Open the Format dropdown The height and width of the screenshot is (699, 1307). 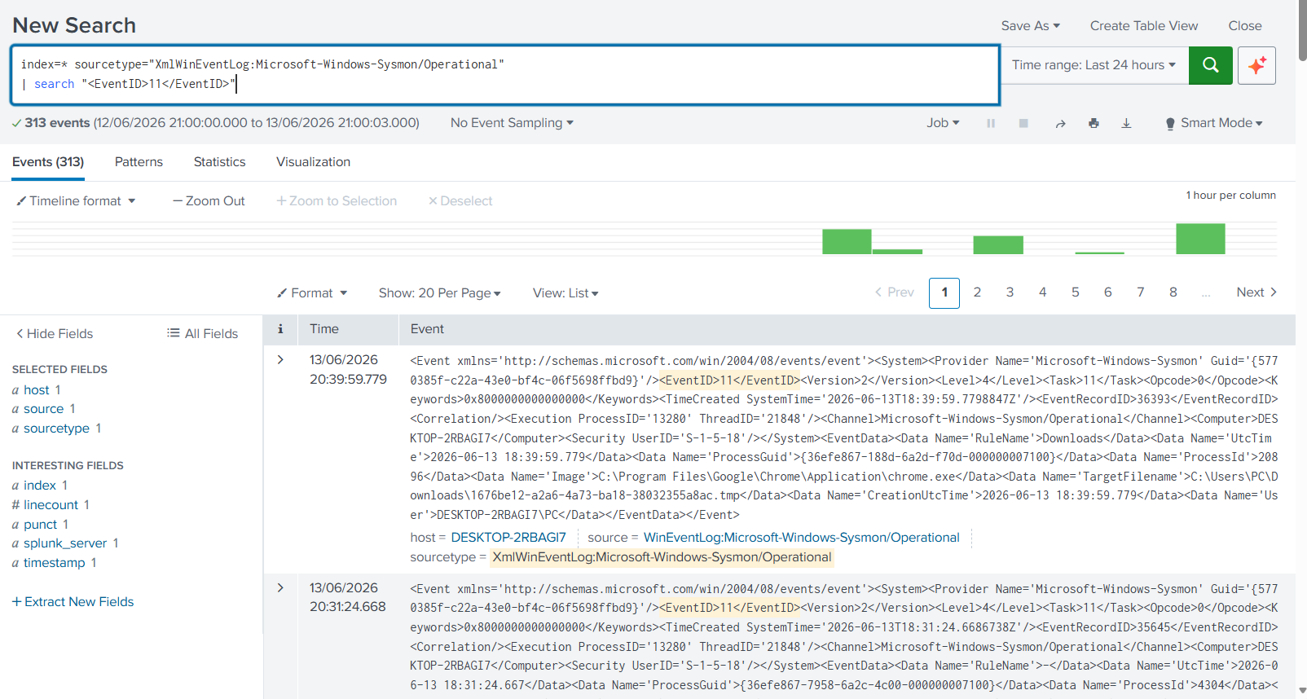(x=312, y=293)
